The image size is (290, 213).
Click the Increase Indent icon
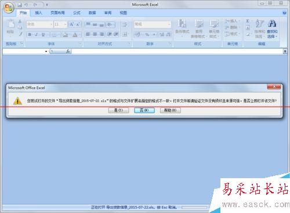point(116,34)
